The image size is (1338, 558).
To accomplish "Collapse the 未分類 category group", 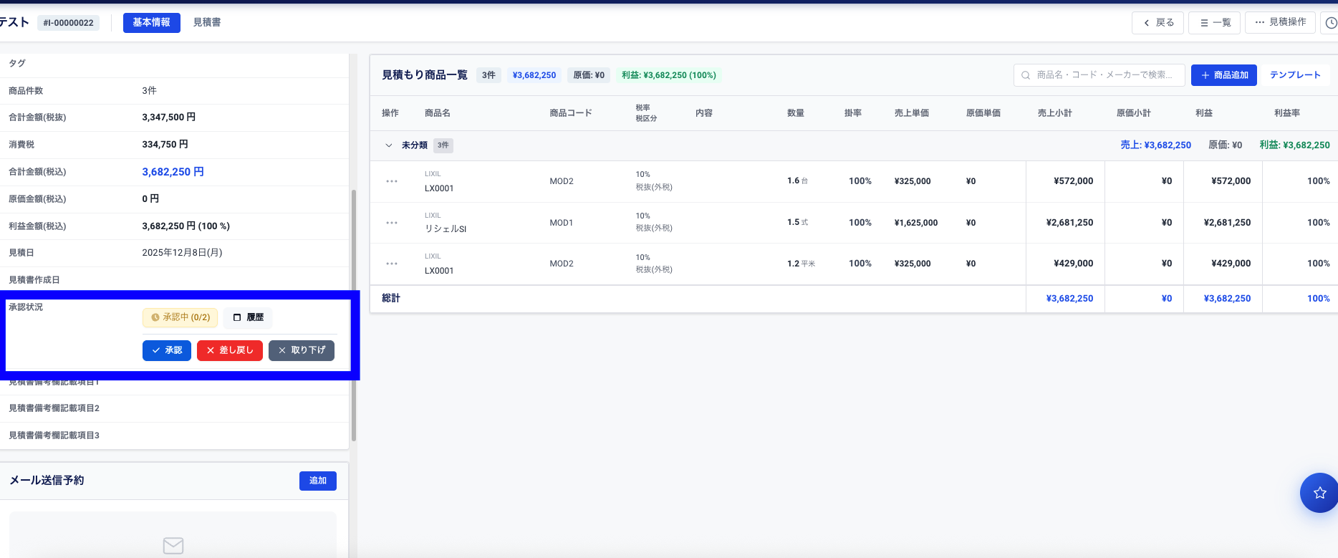I will point(389,145).
